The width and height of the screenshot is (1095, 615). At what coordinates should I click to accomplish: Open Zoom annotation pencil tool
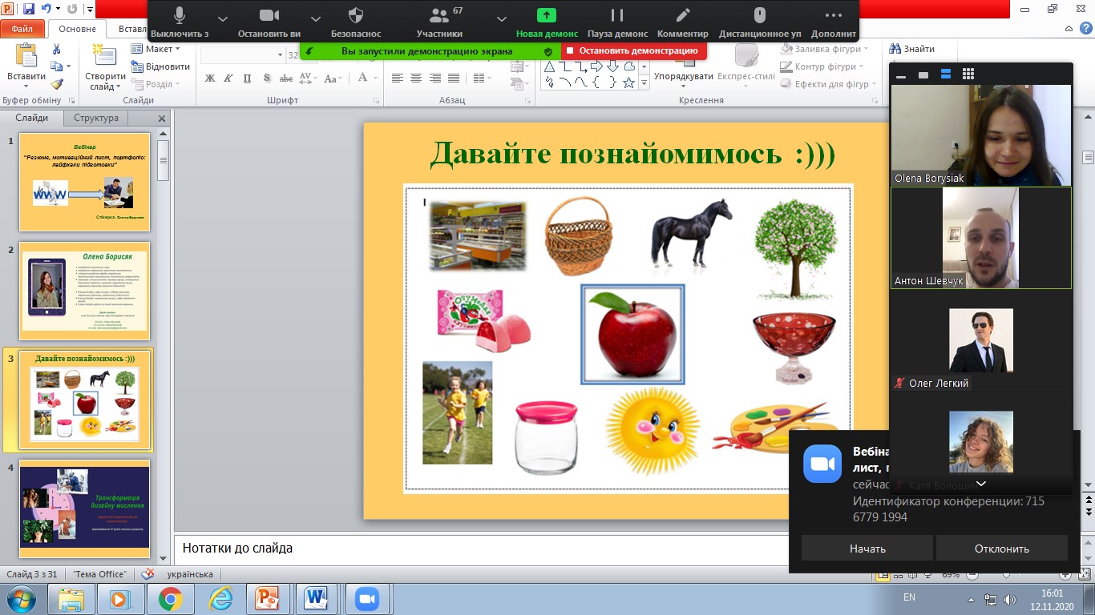pos(683,15)
